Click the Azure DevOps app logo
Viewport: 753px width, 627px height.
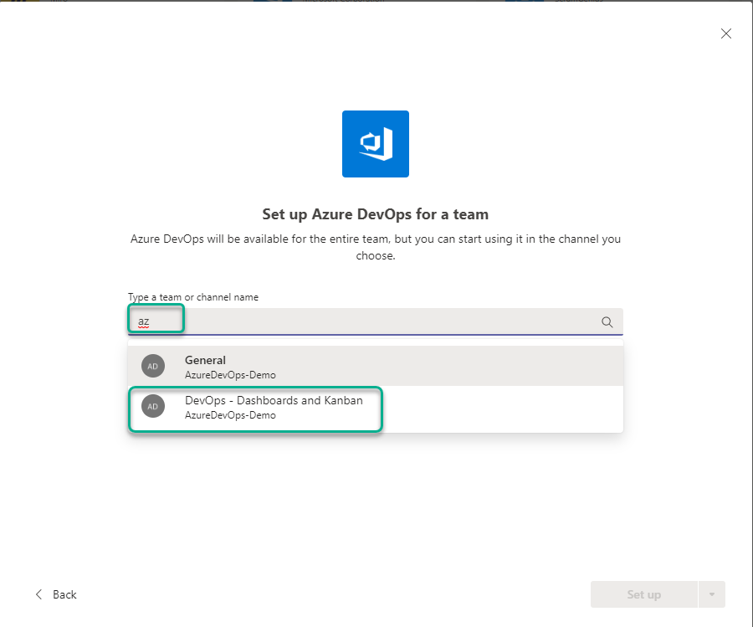coord(375,144)
